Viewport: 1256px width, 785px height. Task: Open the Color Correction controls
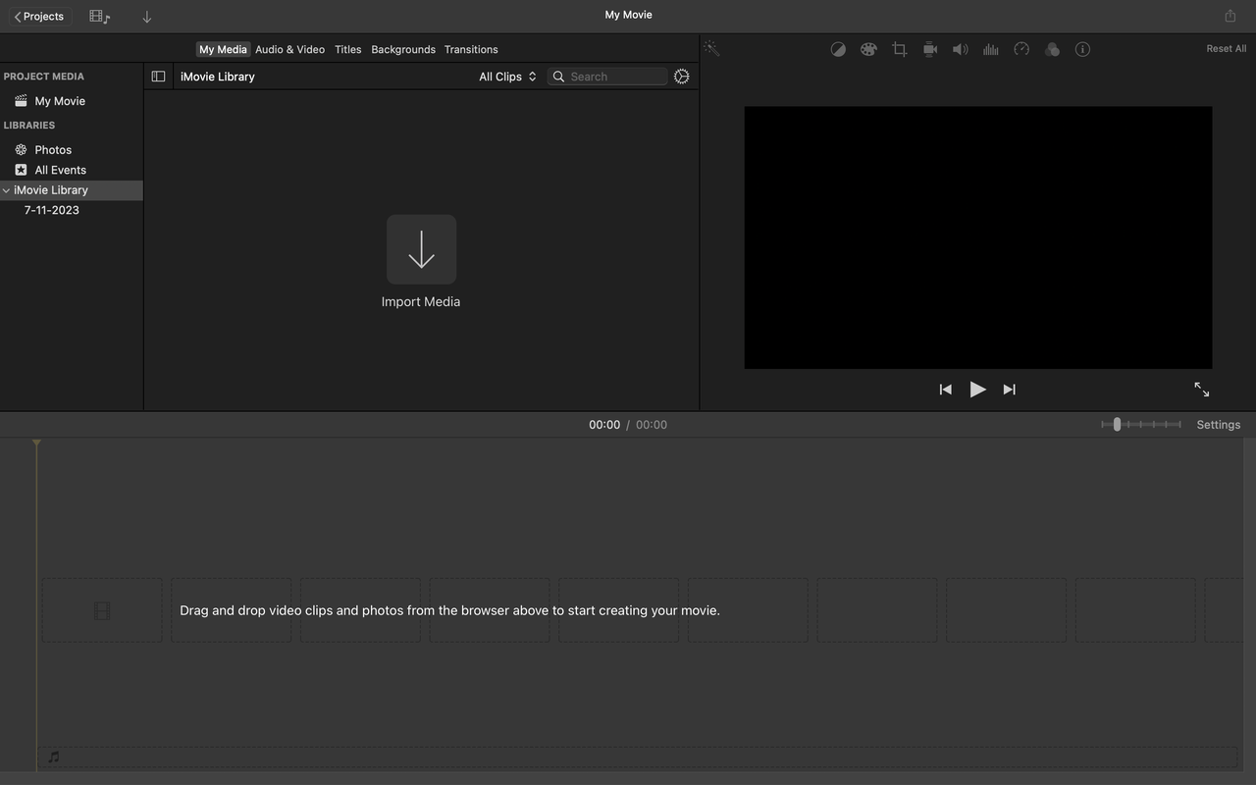click(x=868, y=48)
